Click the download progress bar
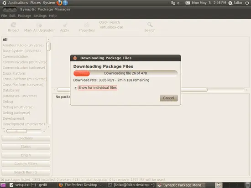251x188 pixels. tap(125, 73)
